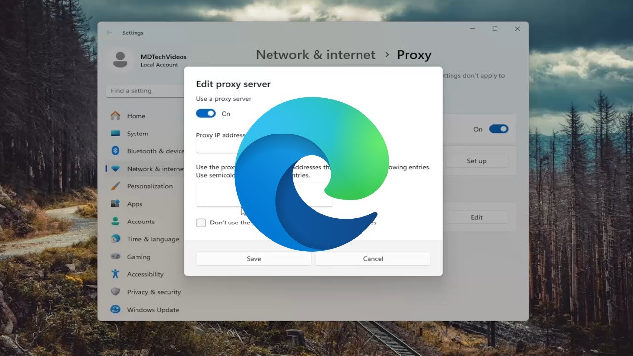
Task: Minimize the Settings window
Action: click(472, 29)
